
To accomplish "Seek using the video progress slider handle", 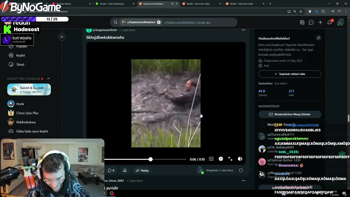I will [x=151, y=159].
